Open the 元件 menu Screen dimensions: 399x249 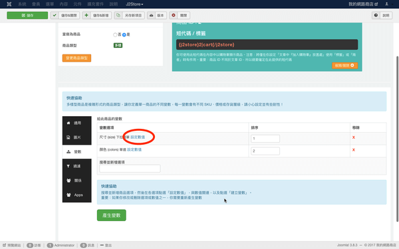[x=77, y=4]
